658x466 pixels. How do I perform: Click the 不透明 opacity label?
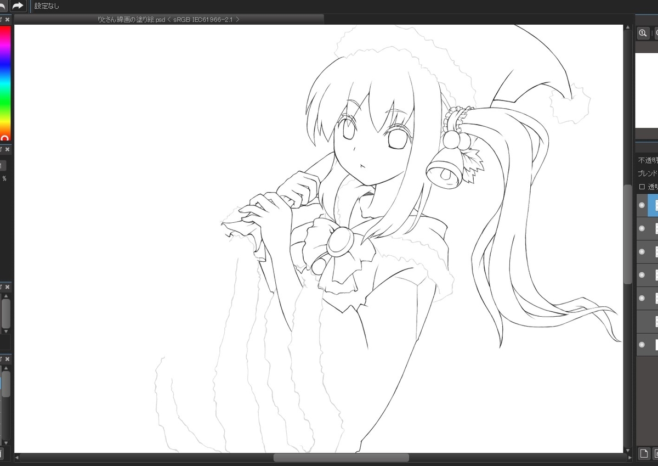648,161
